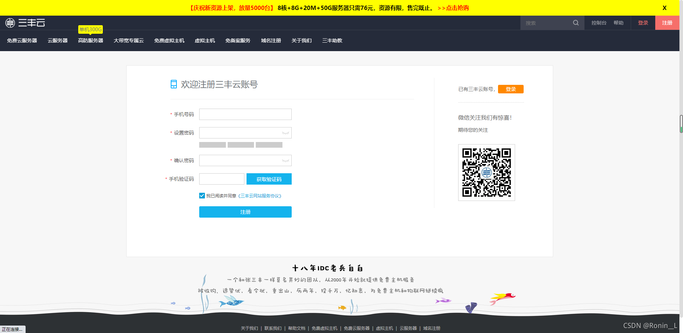
Task: Open 关于我们 in navigation bar
Action: tap(302, 40)
